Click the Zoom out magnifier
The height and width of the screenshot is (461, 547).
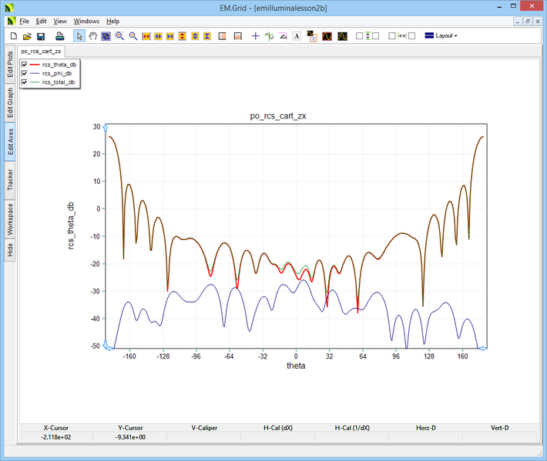click(133, 36)
